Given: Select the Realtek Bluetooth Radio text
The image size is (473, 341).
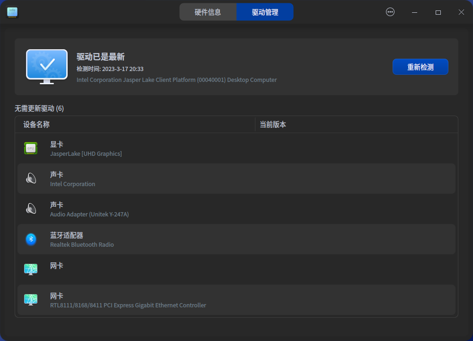Looking at the screenshot, I should pos(82,245).
